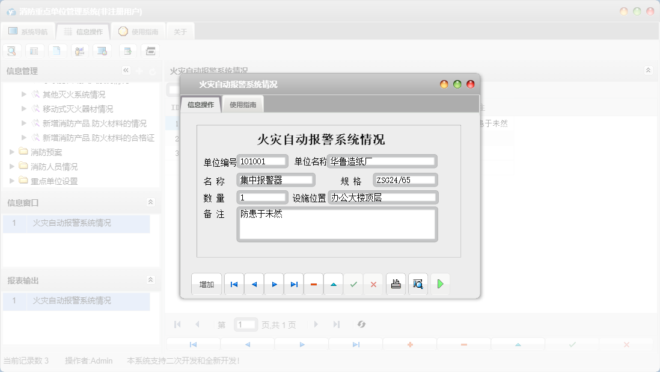Delete record with red minus button

point(314,284)
